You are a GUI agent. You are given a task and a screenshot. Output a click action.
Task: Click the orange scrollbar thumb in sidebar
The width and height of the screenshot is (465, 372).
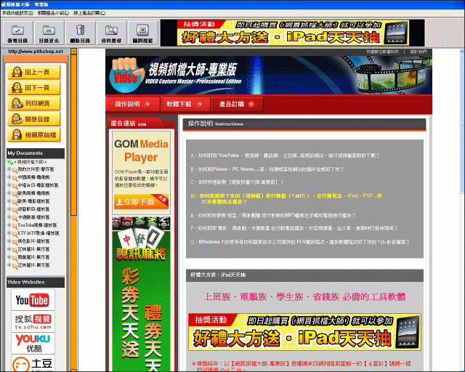tap(73, 135)
